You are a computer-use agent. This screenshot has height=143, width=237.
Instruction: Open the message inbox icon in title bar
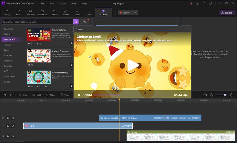[204, 3]
